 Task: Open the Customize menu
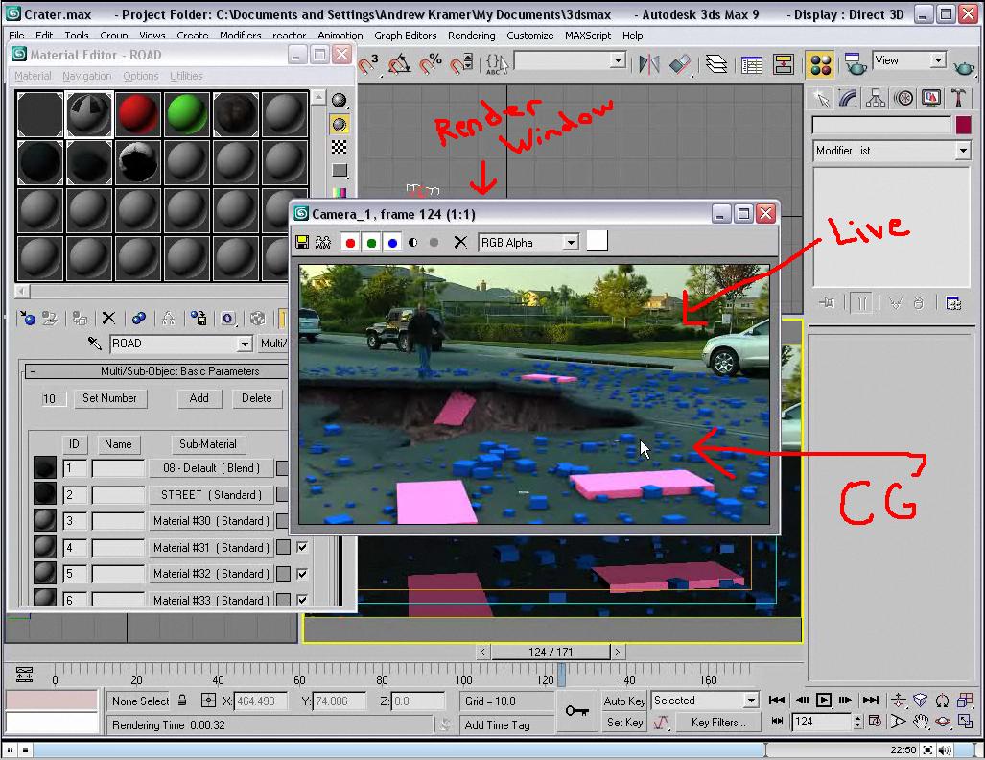click(x=530, y=36)
